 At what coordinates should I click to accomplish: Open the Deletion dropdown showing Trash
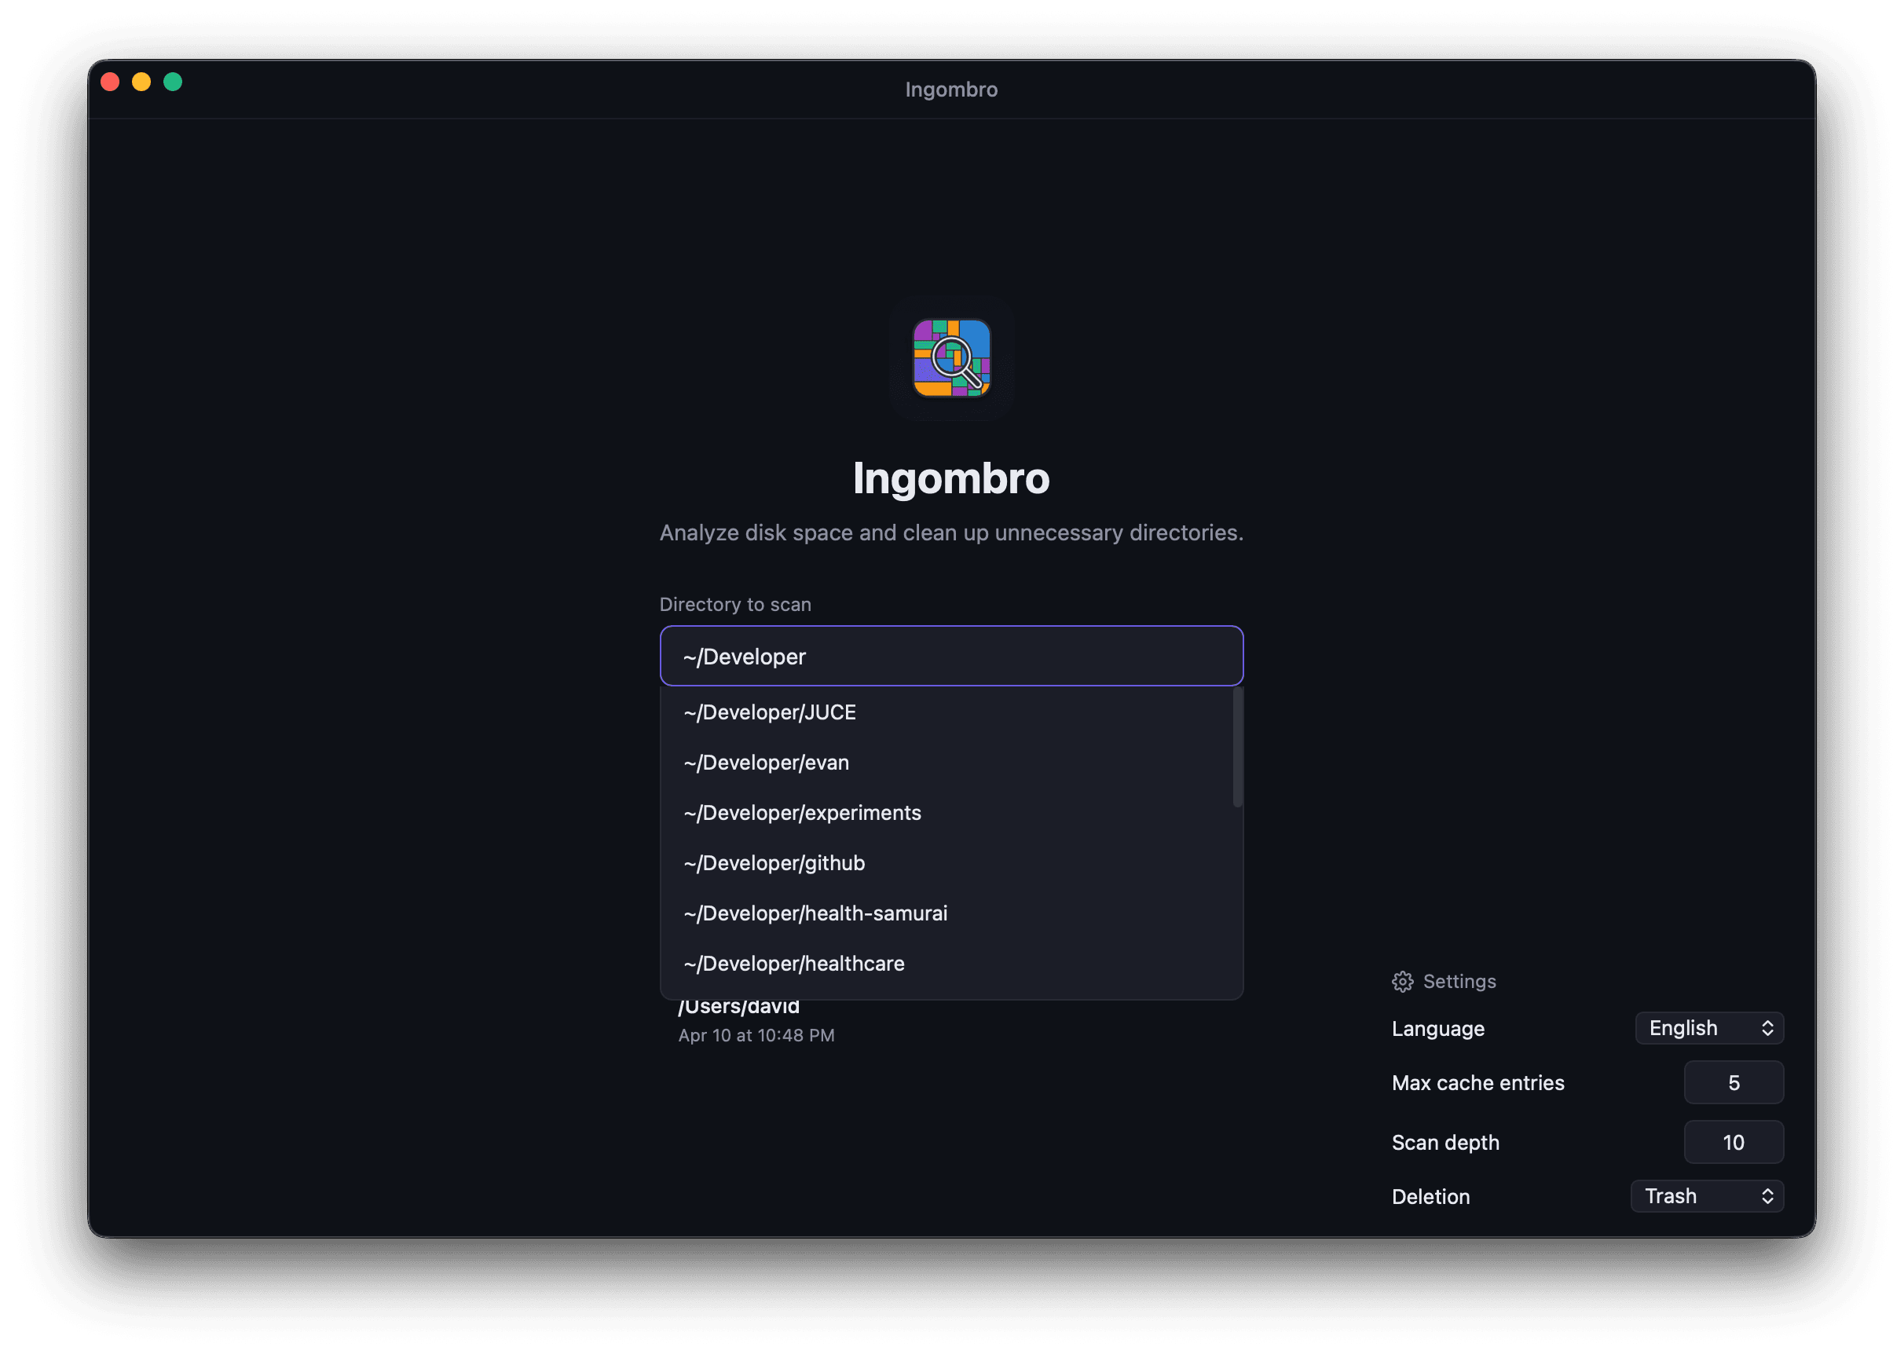click(1706, 1196)
